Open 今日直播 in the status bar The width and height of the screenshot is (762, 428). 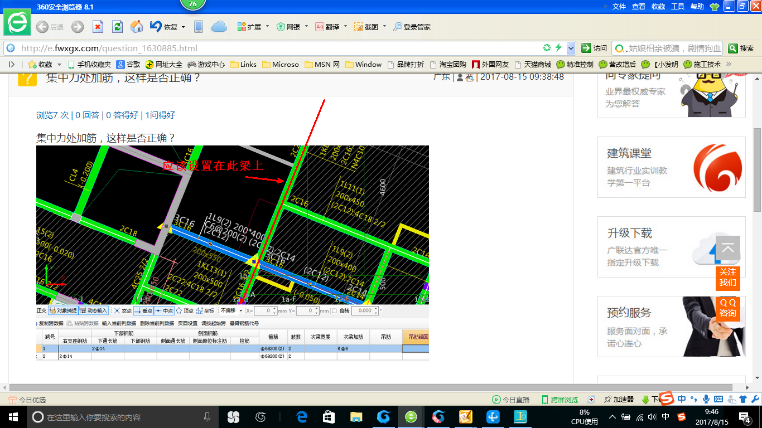tap(510, 400)
